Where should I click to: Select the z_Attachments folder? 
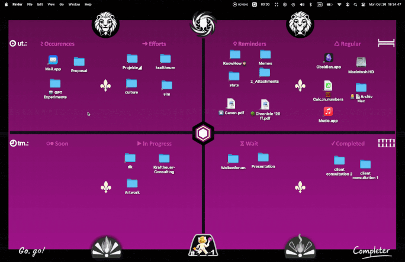[x=265, y=73]
